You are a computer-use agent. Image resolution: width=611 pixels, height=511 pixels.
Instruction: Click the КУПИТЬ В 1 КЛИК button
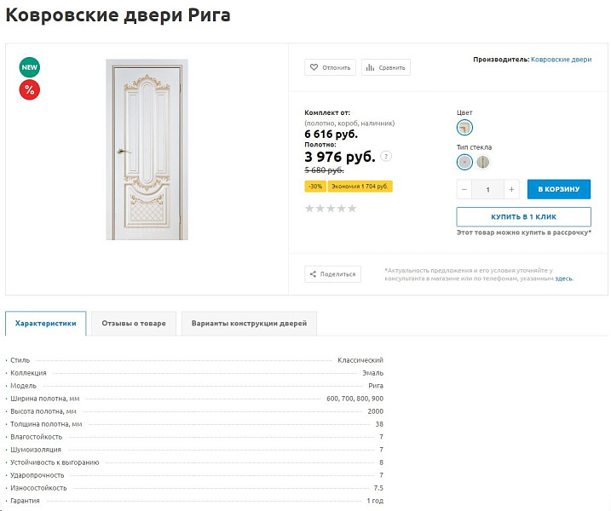(x=524, y=217)
